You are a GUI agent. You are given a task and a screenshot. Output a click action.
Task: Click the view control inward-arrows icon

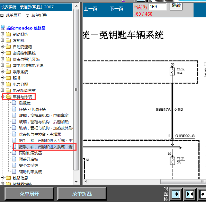(190, 194)
